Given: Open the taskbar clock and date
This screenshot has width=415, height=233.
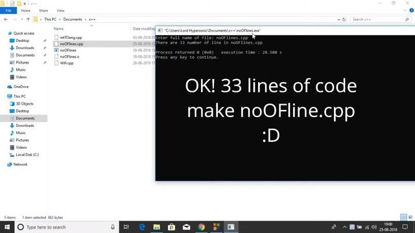Looking at the screenshot, I should click(x=388, y=227).
